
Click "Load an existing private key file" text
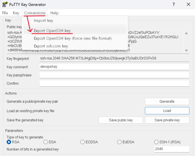tap(30, 111)
